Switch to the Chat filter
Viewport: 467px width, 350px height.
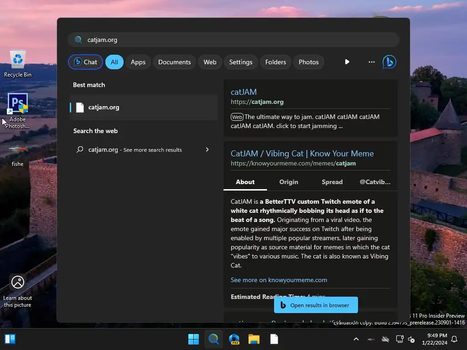coord(85,62)
